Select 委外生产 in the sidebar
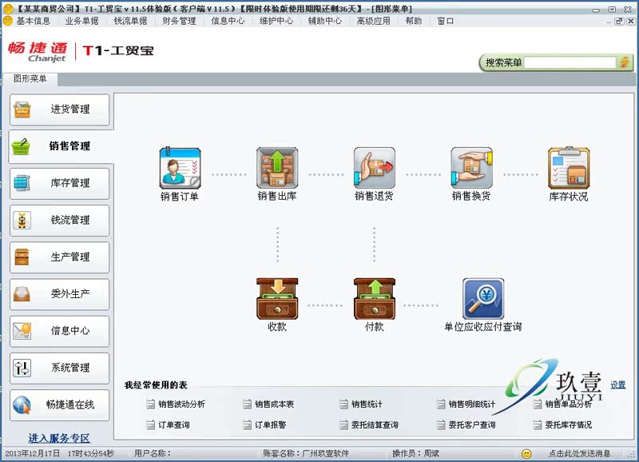The image size is (639, 462). click(59, 293)
